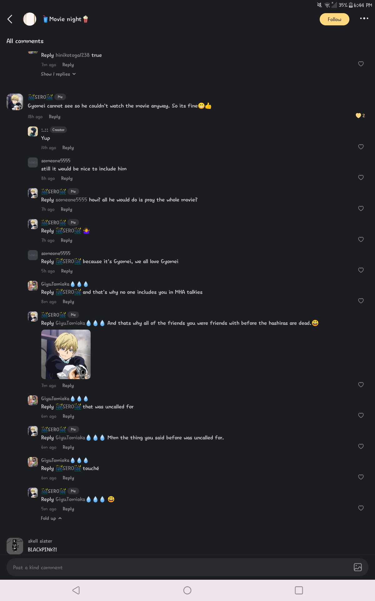The width and height of the screenshot is (375, 601).
Task: Open GiyuTomioka's avatar on the MHA talkies reply
Action: click(x=33, y=286)
